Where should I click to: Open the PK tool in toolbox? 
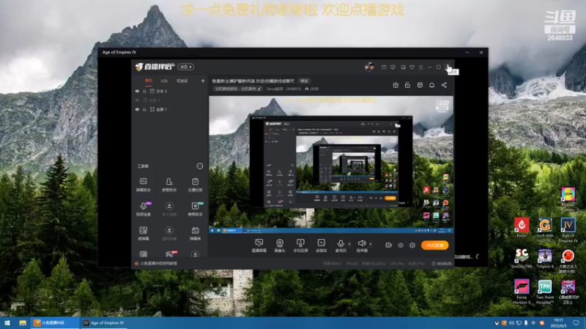click(169, 254)
